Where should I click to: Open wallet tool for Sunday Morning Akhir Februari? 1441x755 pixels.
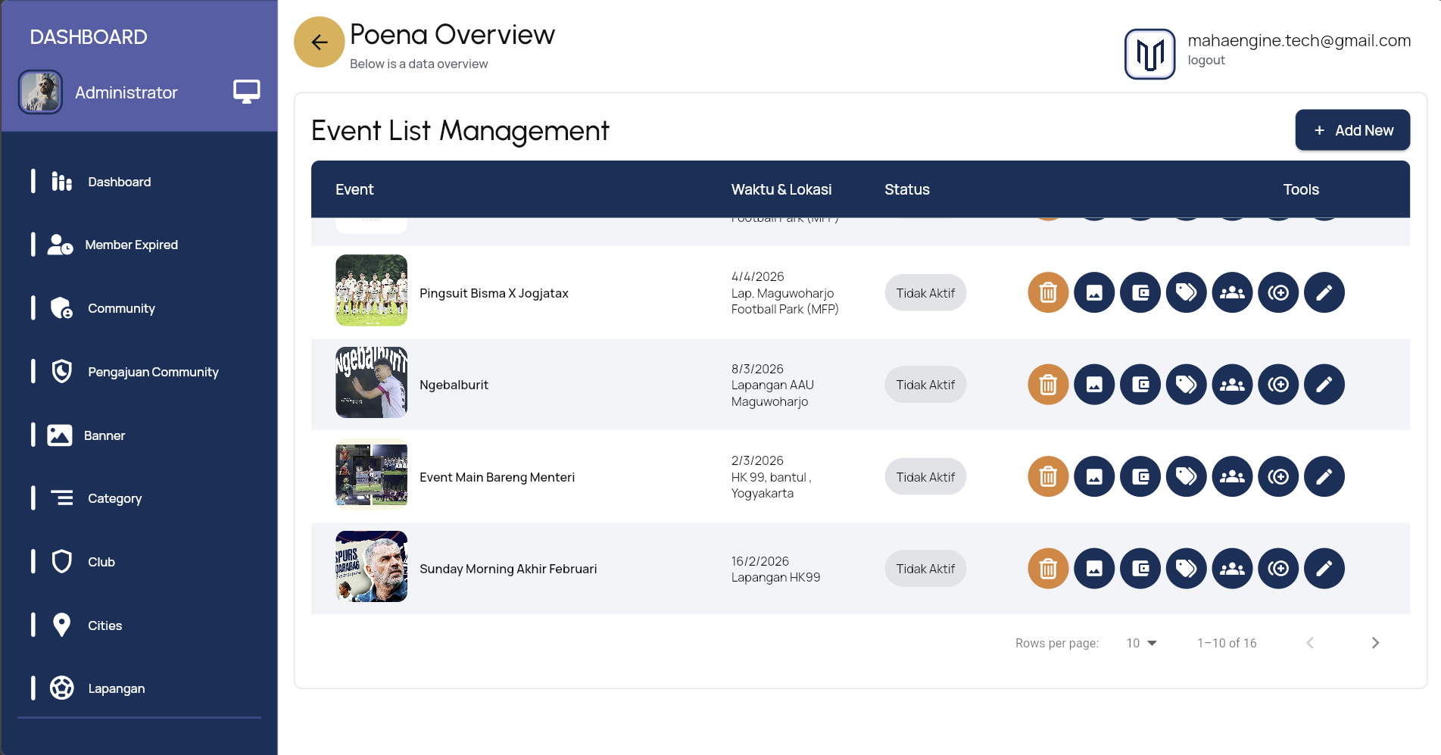coord(1140,568)
